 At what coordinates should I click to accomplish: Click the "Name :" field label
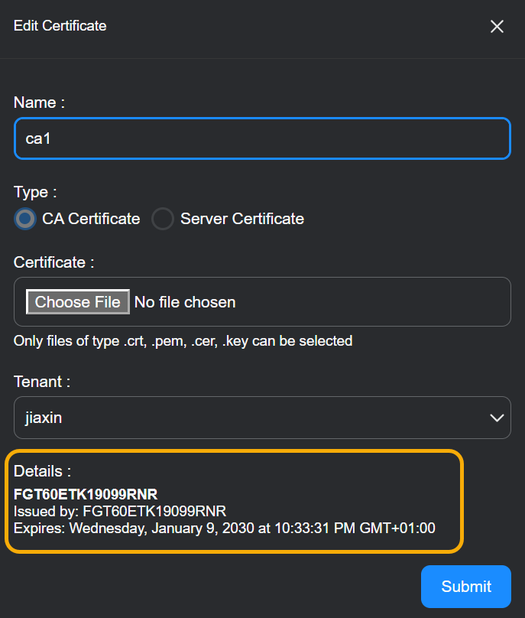[x=39, y=102]
